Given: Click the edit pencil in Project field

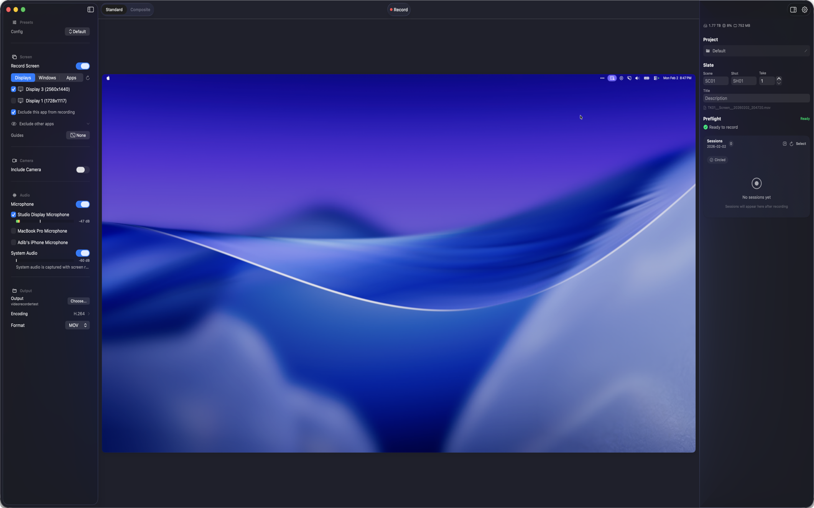Looking at the screenshot, I should (805, 51).
